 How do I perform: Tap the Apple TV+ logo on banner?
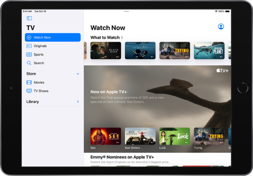click(222, 71)
